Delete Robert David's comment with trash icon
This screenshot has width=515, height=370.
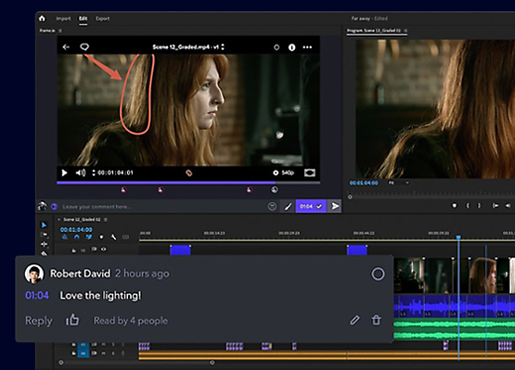pyautogui.click(x=376, y=320)
